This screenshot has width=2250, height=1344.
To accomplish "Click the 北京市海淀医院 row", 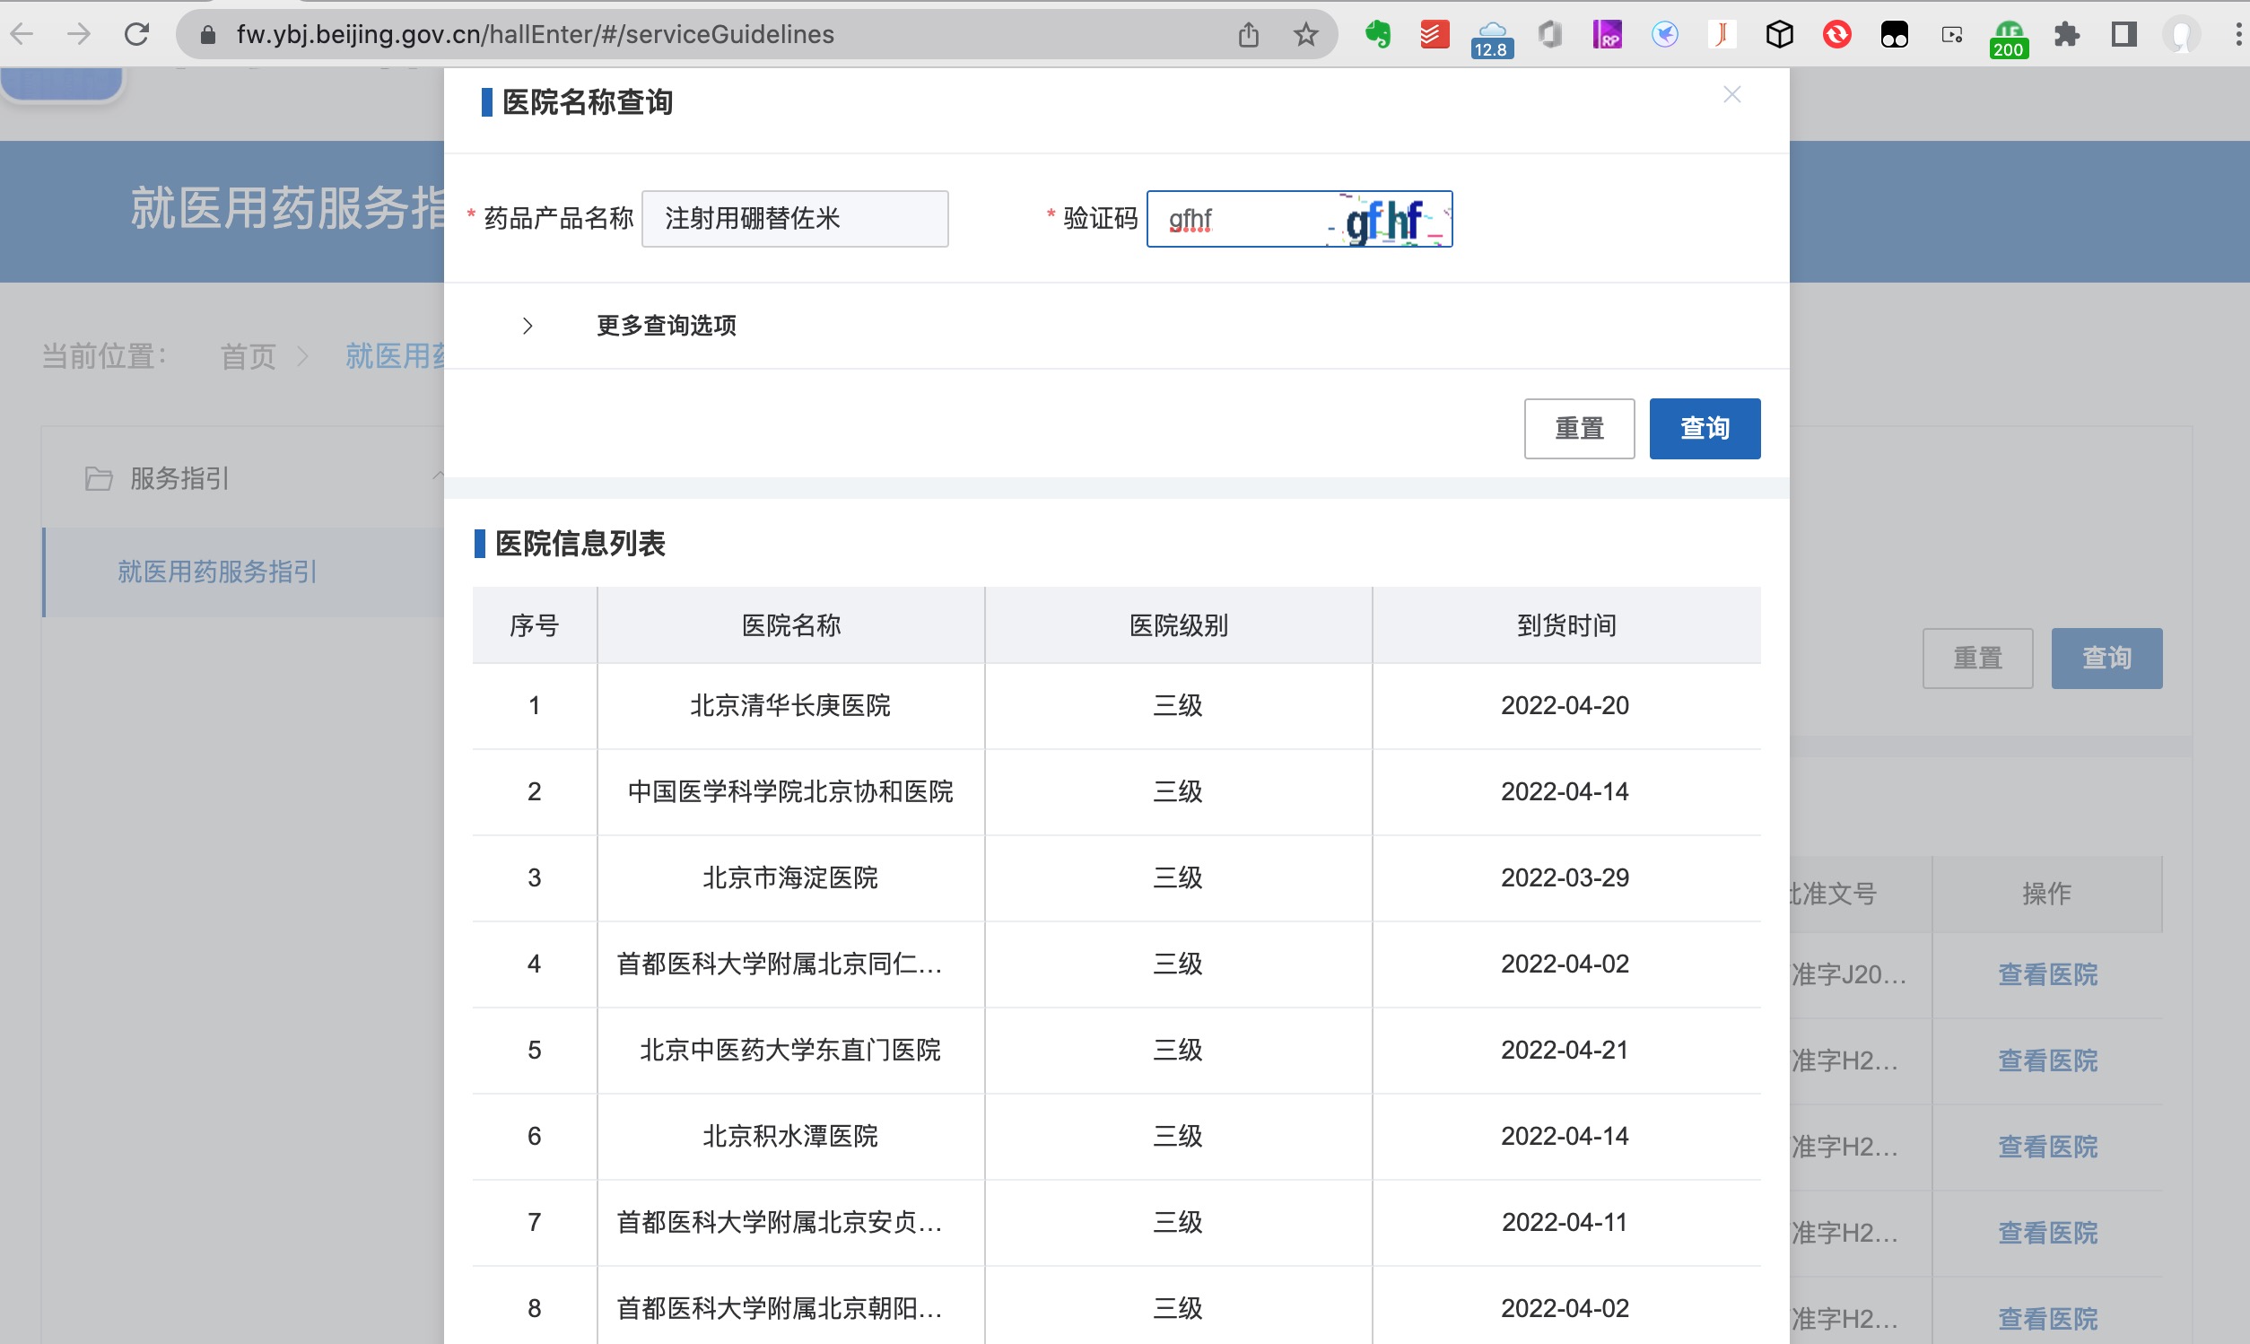I will [x=1115, y=877].
